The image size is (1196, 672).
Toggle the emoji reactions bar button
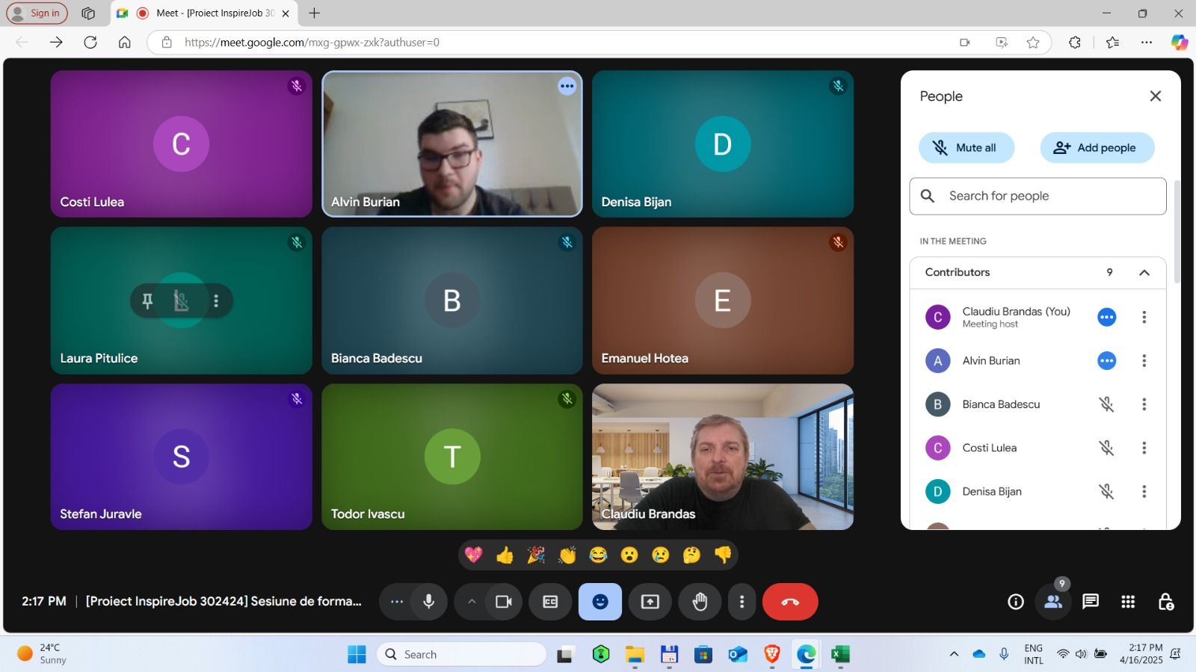click(x=600, y=602)
